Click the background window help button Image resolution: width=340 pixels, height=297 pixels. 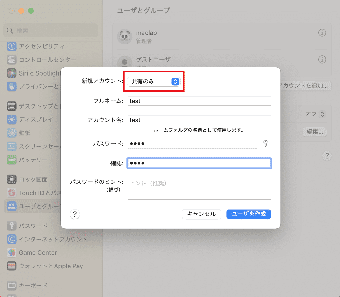tap(327, 156)
